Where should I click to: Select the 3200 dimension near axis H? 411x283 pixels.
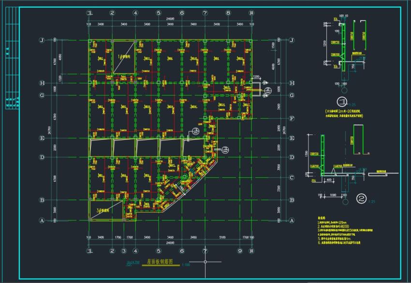[x=256, y=77]
